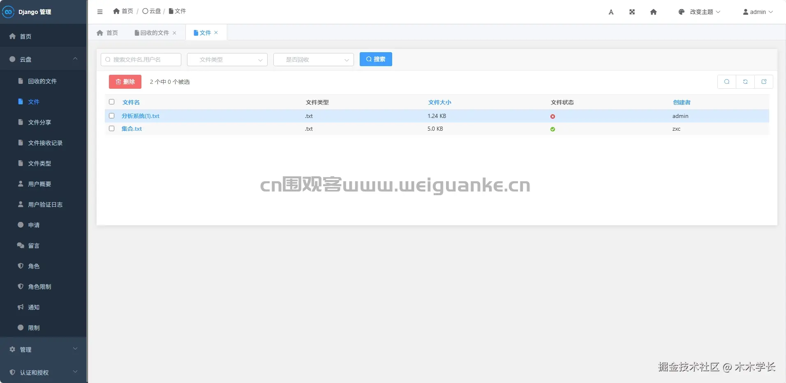Open 文件接收记录 in sidebar
Image resolution: width=786 pixels, height=383 pixels.
pos(43,143)
